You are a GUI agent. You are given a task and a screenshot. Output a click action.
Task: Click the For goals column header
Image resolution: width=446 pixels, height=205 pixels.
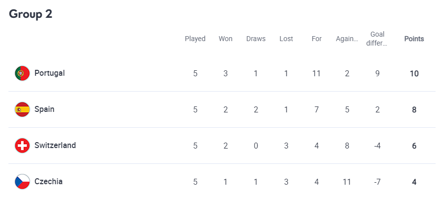pos(317,39)
